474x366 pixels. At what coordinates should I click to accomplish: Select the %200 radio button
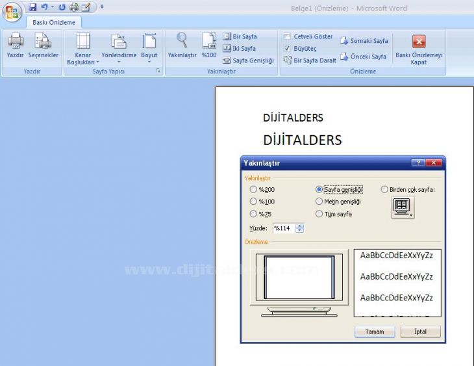pos(253,190)
